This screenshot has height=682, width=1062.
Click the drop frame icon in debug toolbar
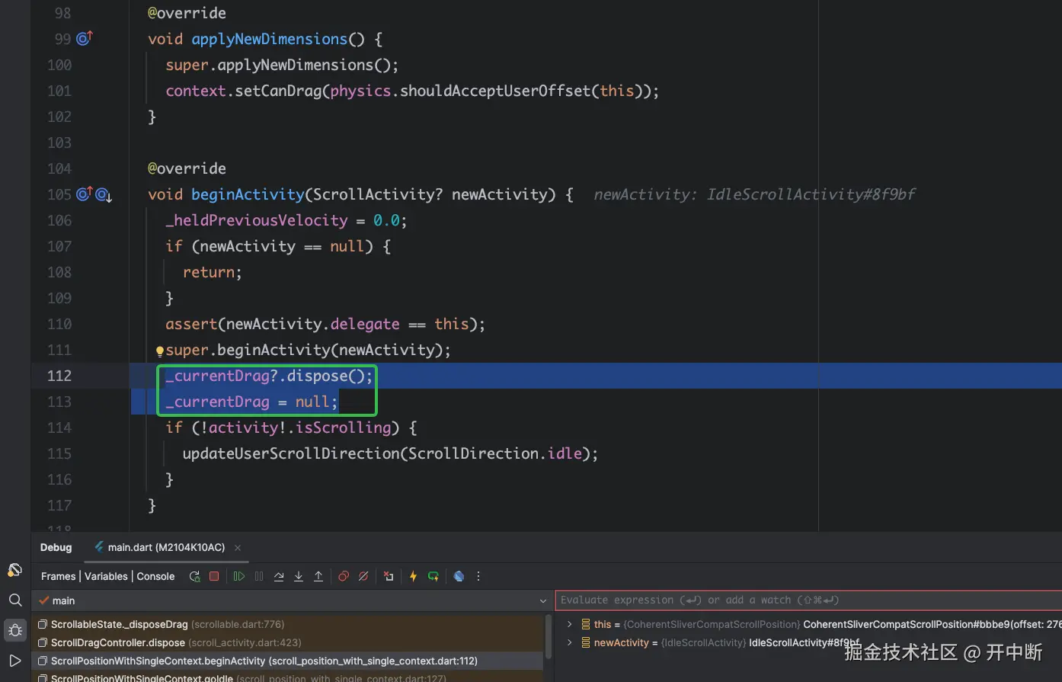coord(389,577)
